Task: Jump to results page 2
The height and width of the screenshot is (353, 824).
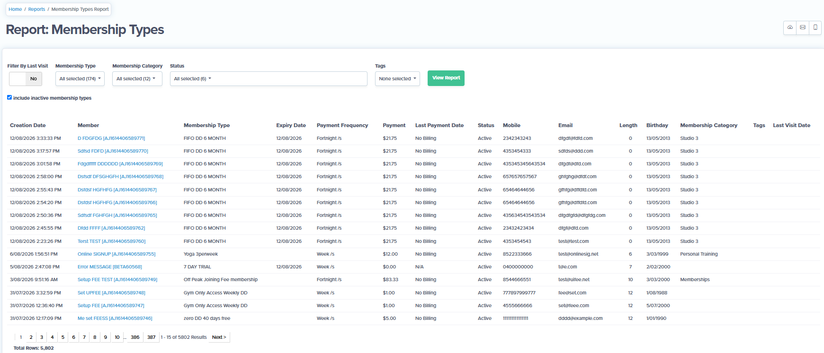Action: point(31,337)
